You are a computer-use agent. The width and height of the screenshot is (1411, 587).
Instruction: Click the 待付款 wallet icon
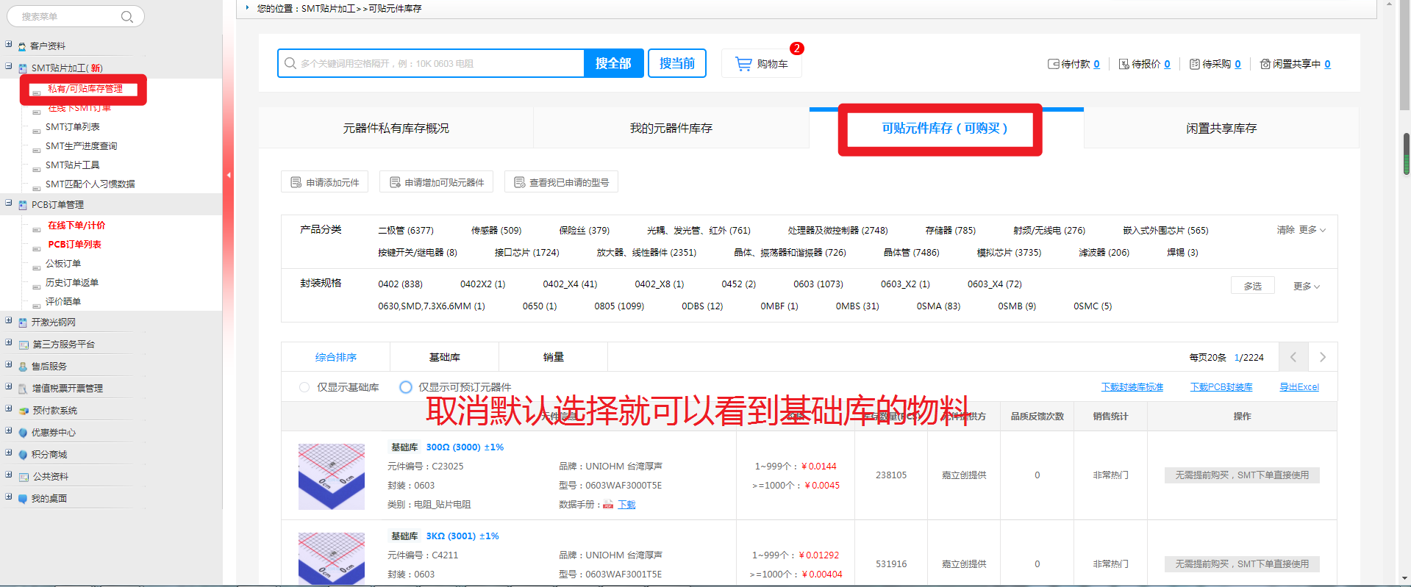pos(1053,64)
